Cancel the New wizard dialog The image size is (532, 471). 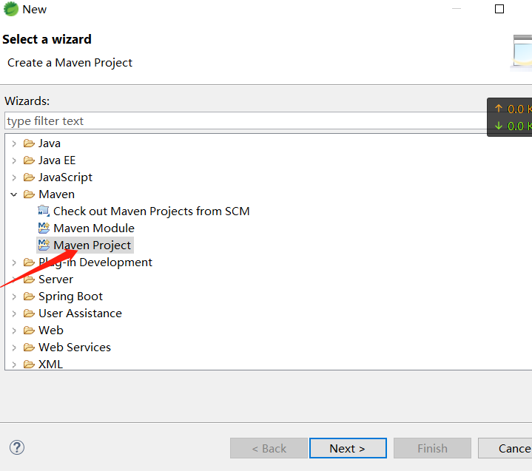click(505, 448)
